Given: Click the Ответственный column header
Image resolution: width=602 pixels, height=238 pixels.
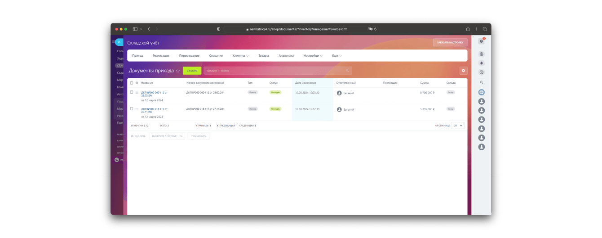Looking at the screenshot, I should click(346, 83).
